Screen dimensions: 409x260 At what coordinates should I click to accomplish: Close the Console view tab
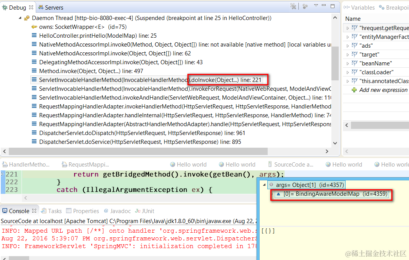point(34,211)
